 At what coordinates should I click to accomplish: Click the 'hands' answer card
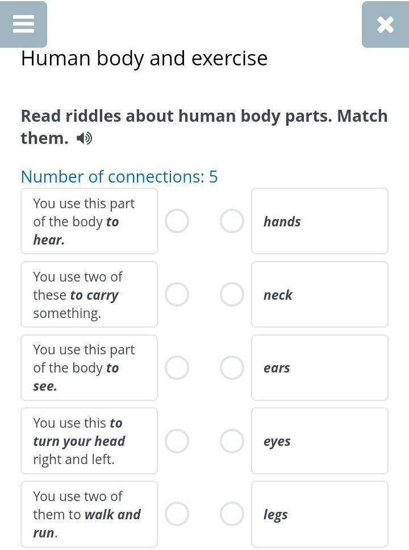pos(319,221)
